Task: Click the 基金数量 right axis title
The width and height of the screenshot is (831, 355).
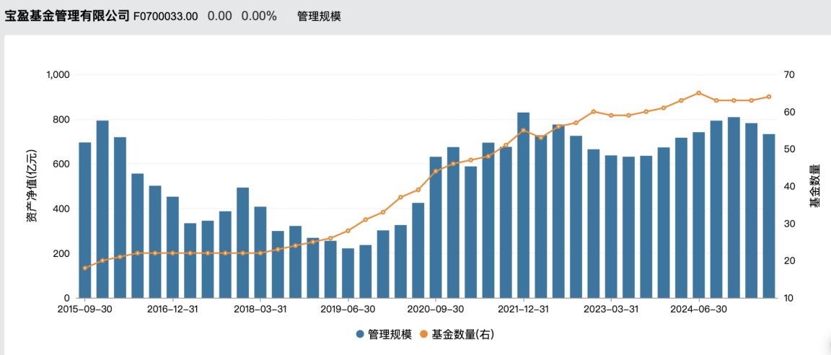Action: point(814,185)
